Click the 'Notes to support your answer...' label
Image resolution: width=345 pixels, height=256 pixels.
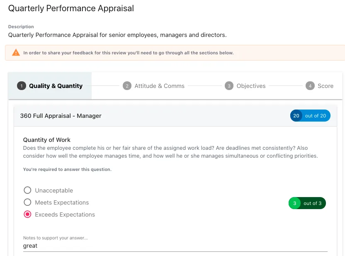pos(56,238)
